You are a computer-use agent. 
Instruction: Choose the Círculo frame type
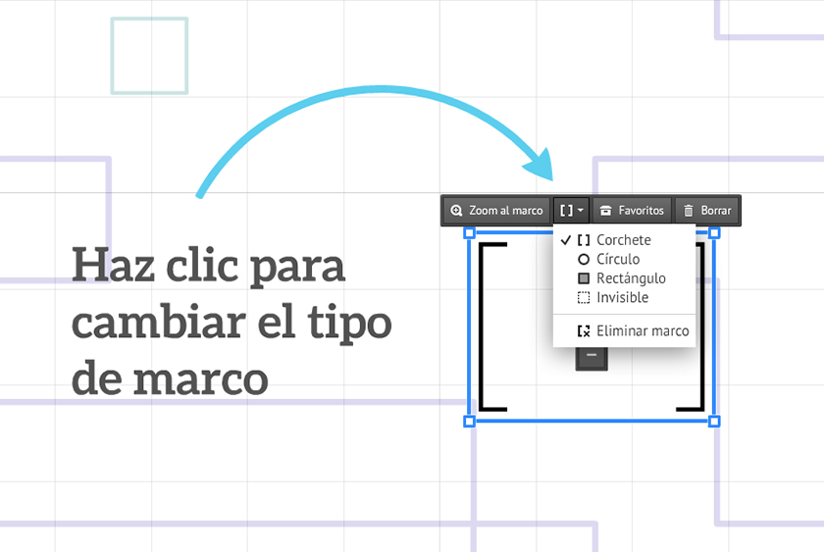pos(617,260)
